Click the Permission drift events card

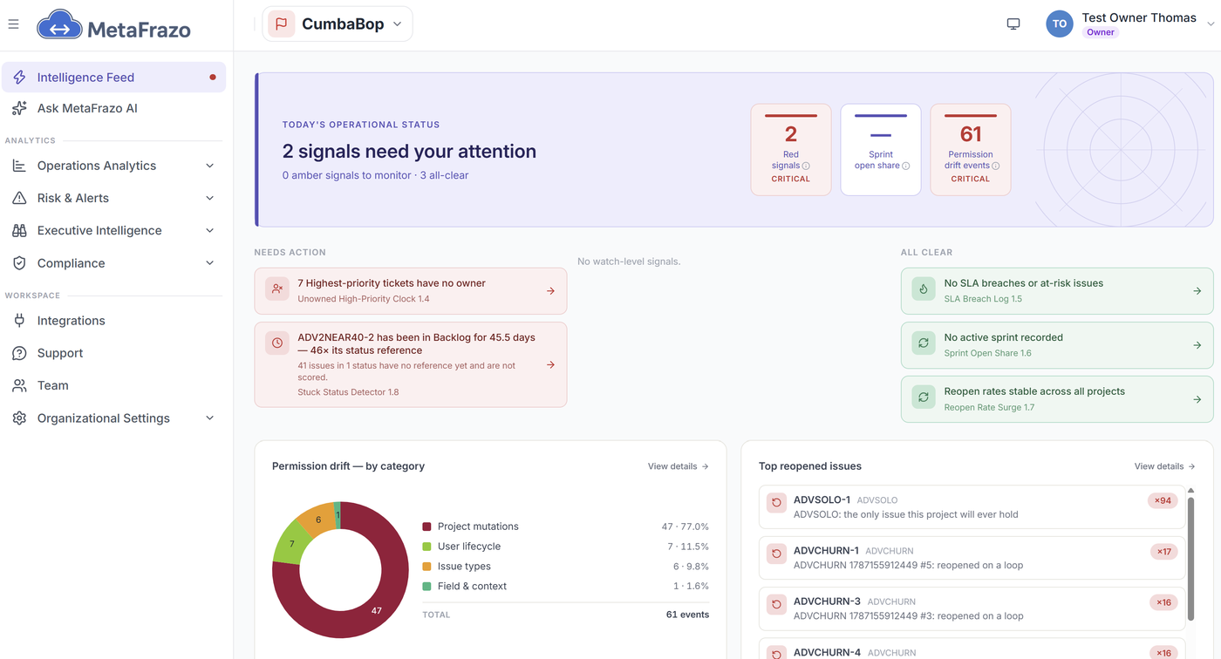tap(971, 150)
